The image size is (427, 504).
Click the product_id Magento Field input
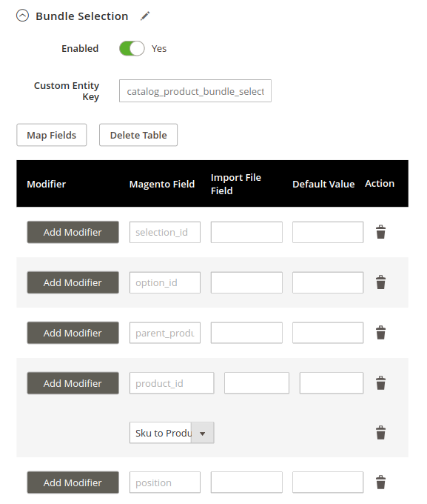172,383
